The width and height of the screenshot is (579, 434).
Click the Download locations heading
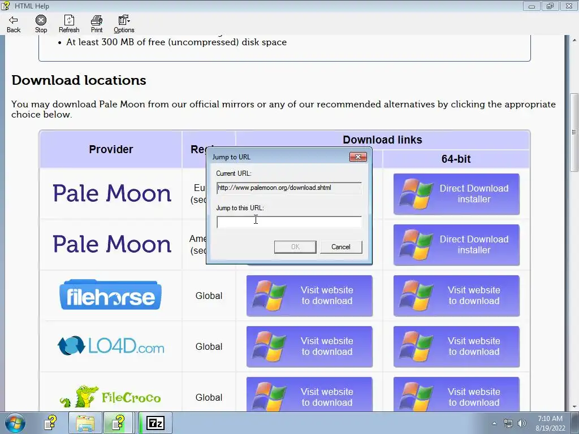(x=79, y=80)
